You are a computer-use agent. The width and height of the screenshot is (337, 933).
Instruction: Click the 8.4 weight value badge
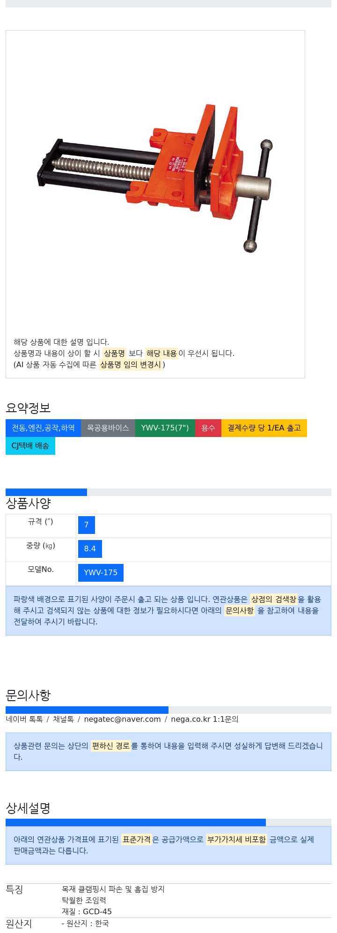coord(90,549)
